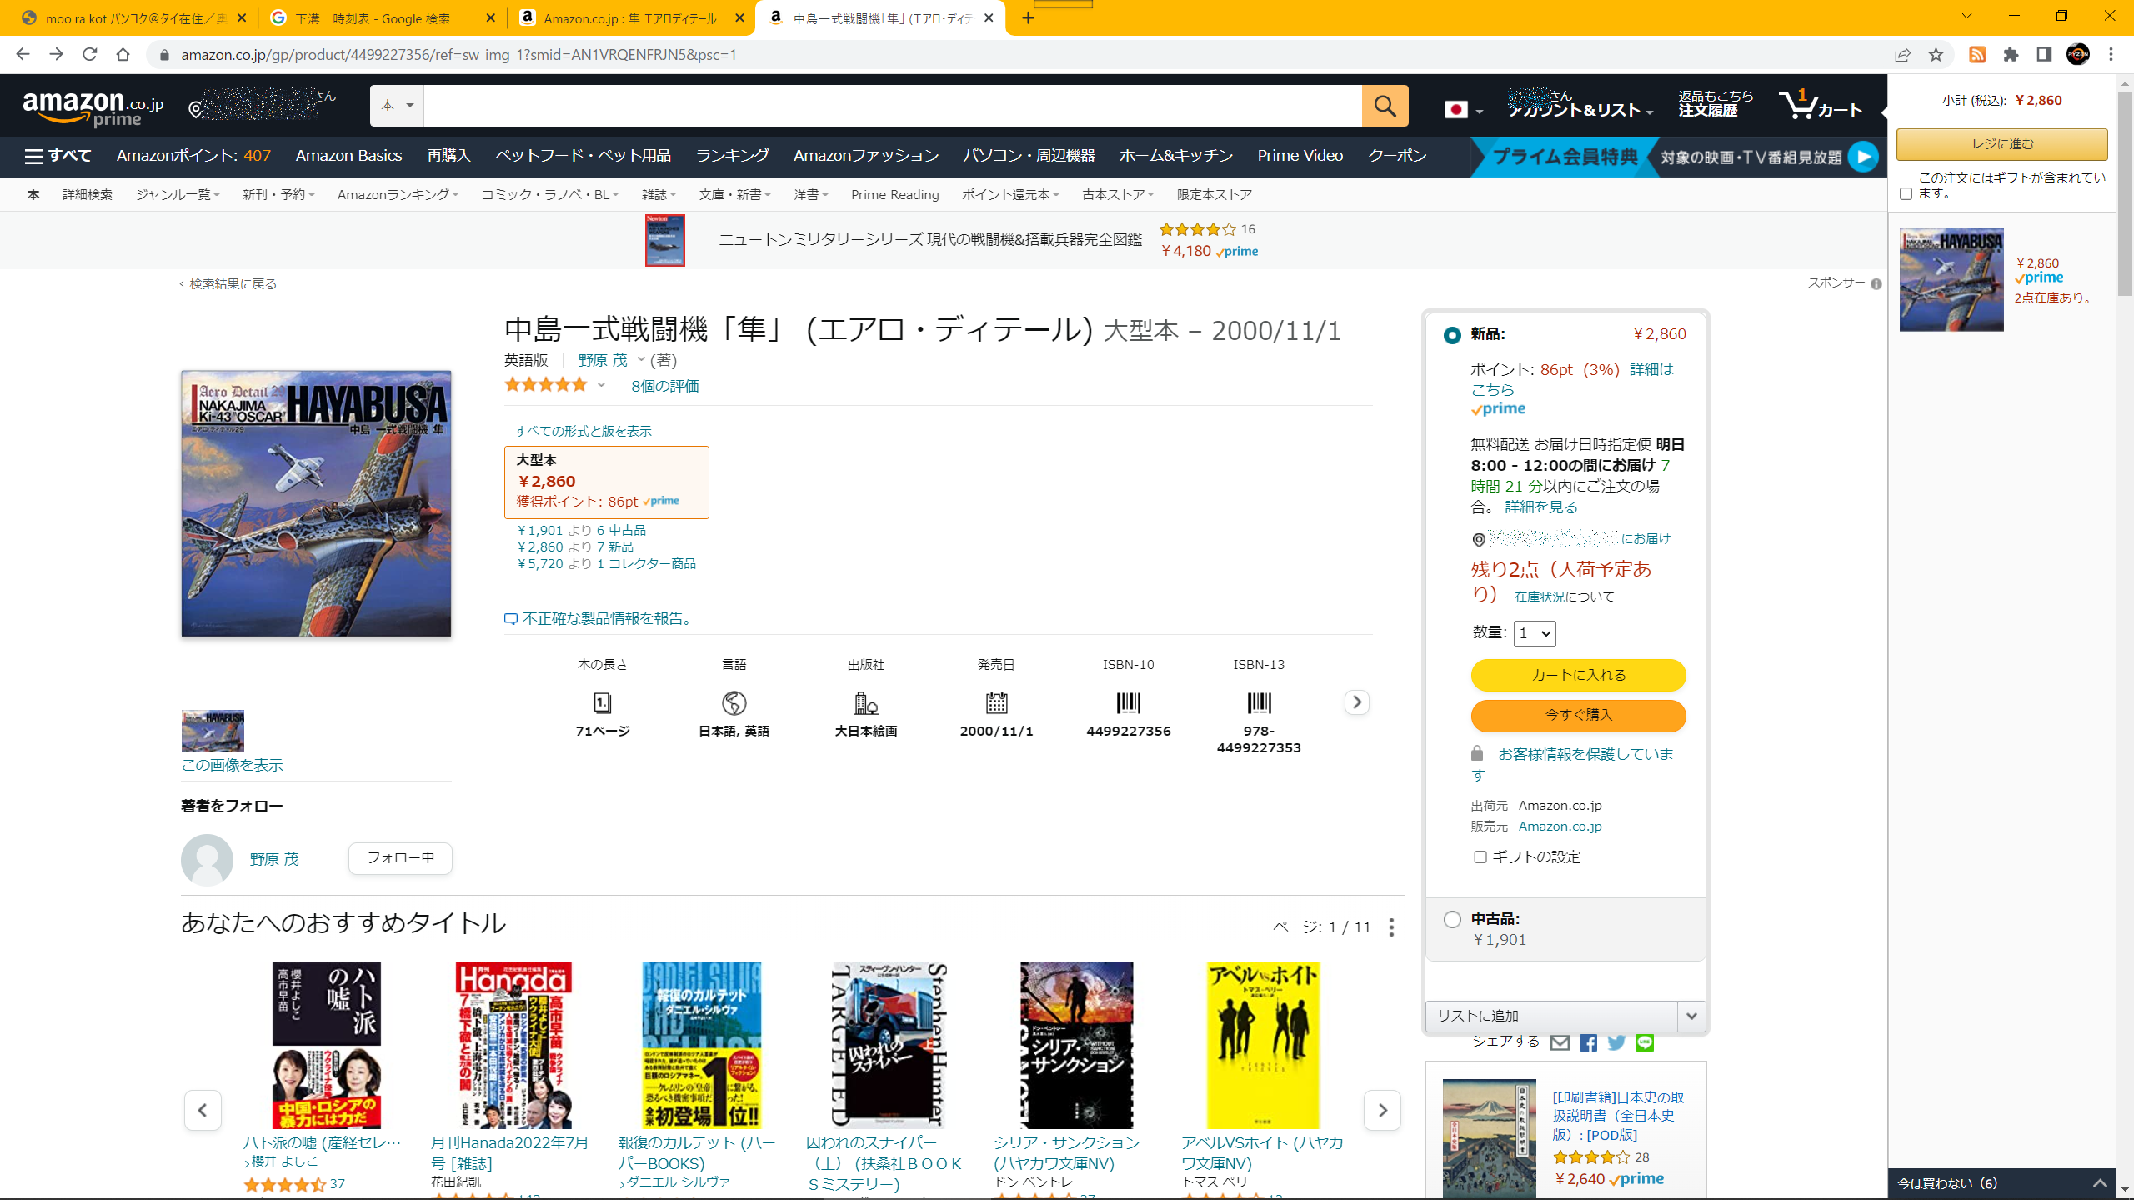Check the ギフトの設定 checkbox
The image size is (2134, 1200).
pos(1480,857)
